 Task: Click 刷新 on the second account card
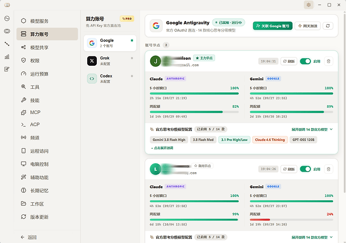289,169
